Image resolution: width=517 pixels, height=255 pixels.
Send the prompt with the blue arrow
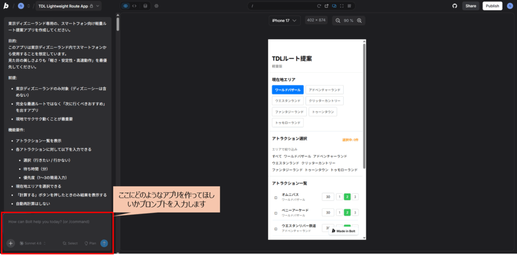click(104, 243)
